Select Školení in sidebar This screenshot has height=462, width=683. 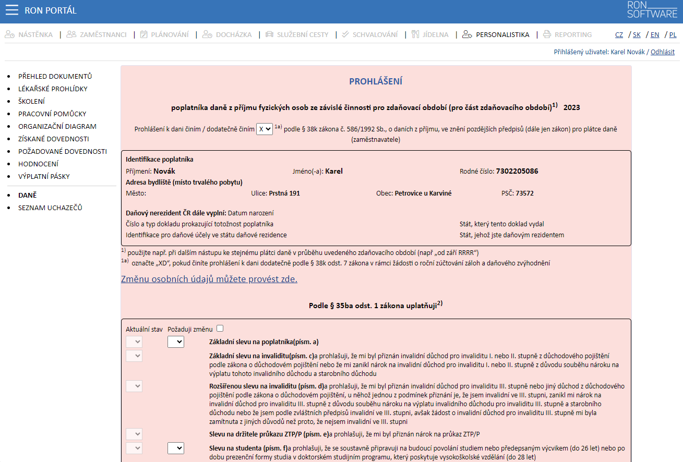[x=31, y=101]
